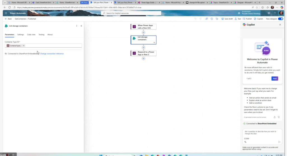The height and width of the screenshot is (156, 287).
Task: Redo the last flow change
Action: 201,19
